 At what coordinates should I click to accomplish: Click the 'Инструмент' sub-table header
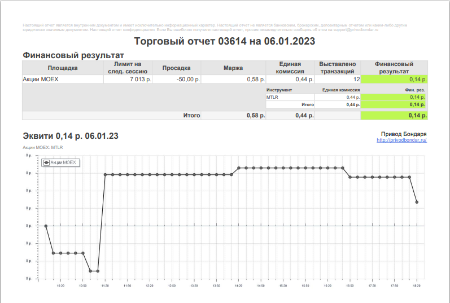(x=279, y=90)
